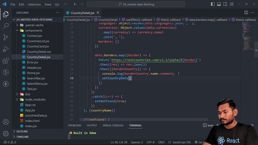Screen dimensions: 258x145
Task: Open the Explorer view in activity bar
Action: 6,14
